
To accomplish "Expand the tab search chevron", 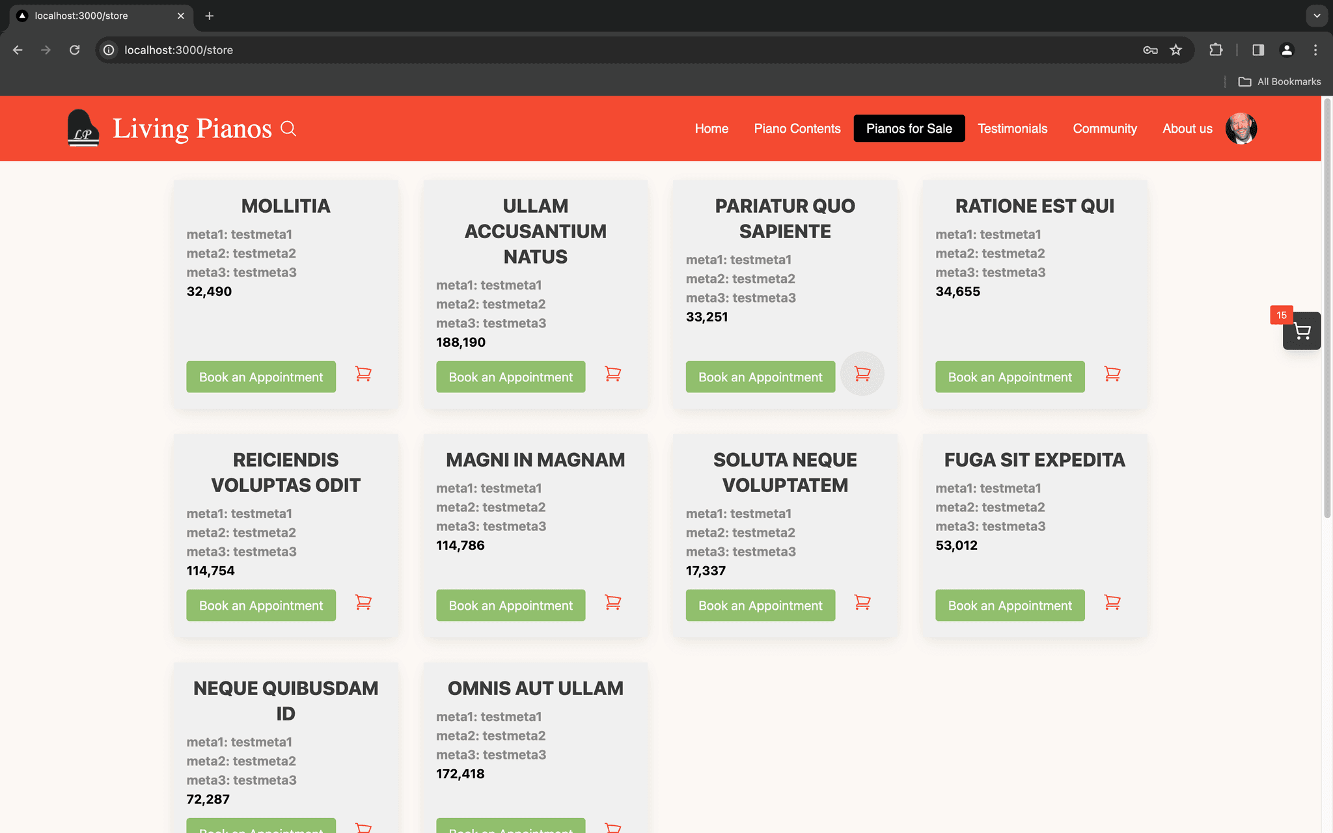I will pos(1317,16).
